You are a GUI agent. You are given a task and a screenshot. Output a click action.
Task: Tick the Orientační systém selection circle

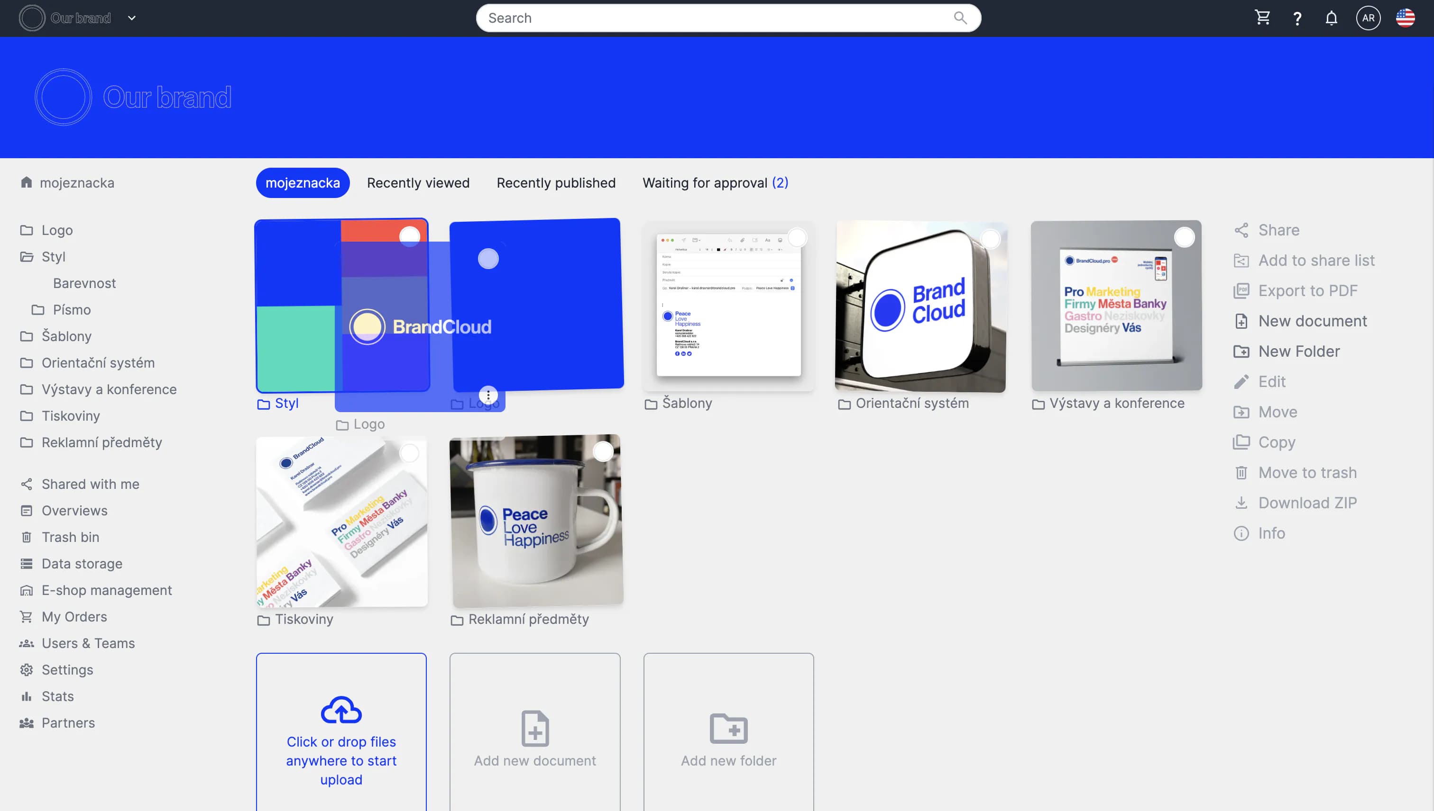(991, 239)
